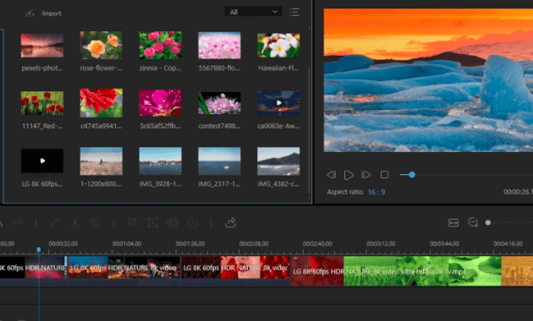Select the 1-1200x800... thumbnail

101,160
